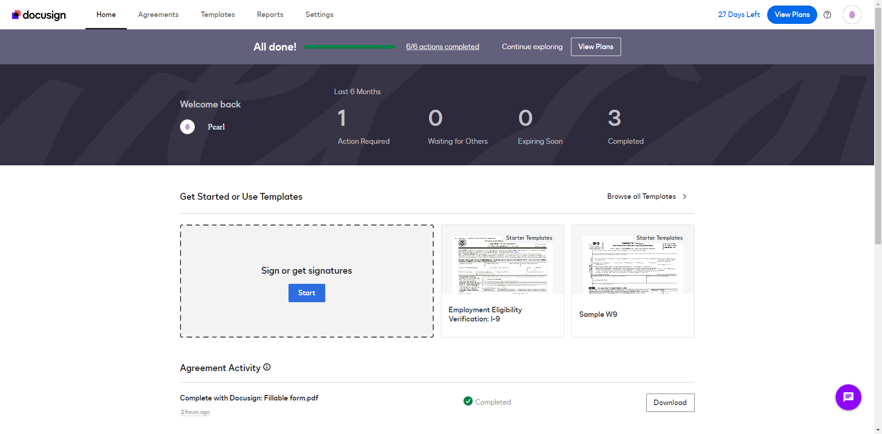
Task: Click the Agreement Activity info icon
Action: [267, 367]
